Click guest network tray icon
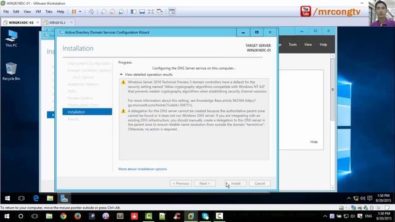Image resolution: width=395 pixels, height=222 pixels. [355, 199]
